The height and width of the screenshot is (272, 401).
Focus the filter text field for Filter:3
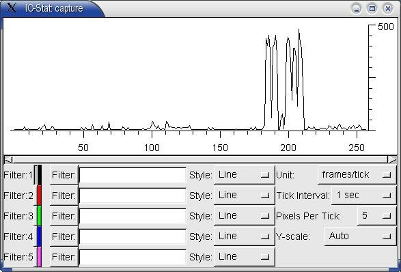tap(133, 216)
